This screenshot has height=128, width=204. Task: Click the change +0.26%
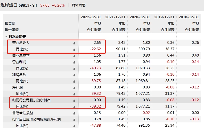58,5
